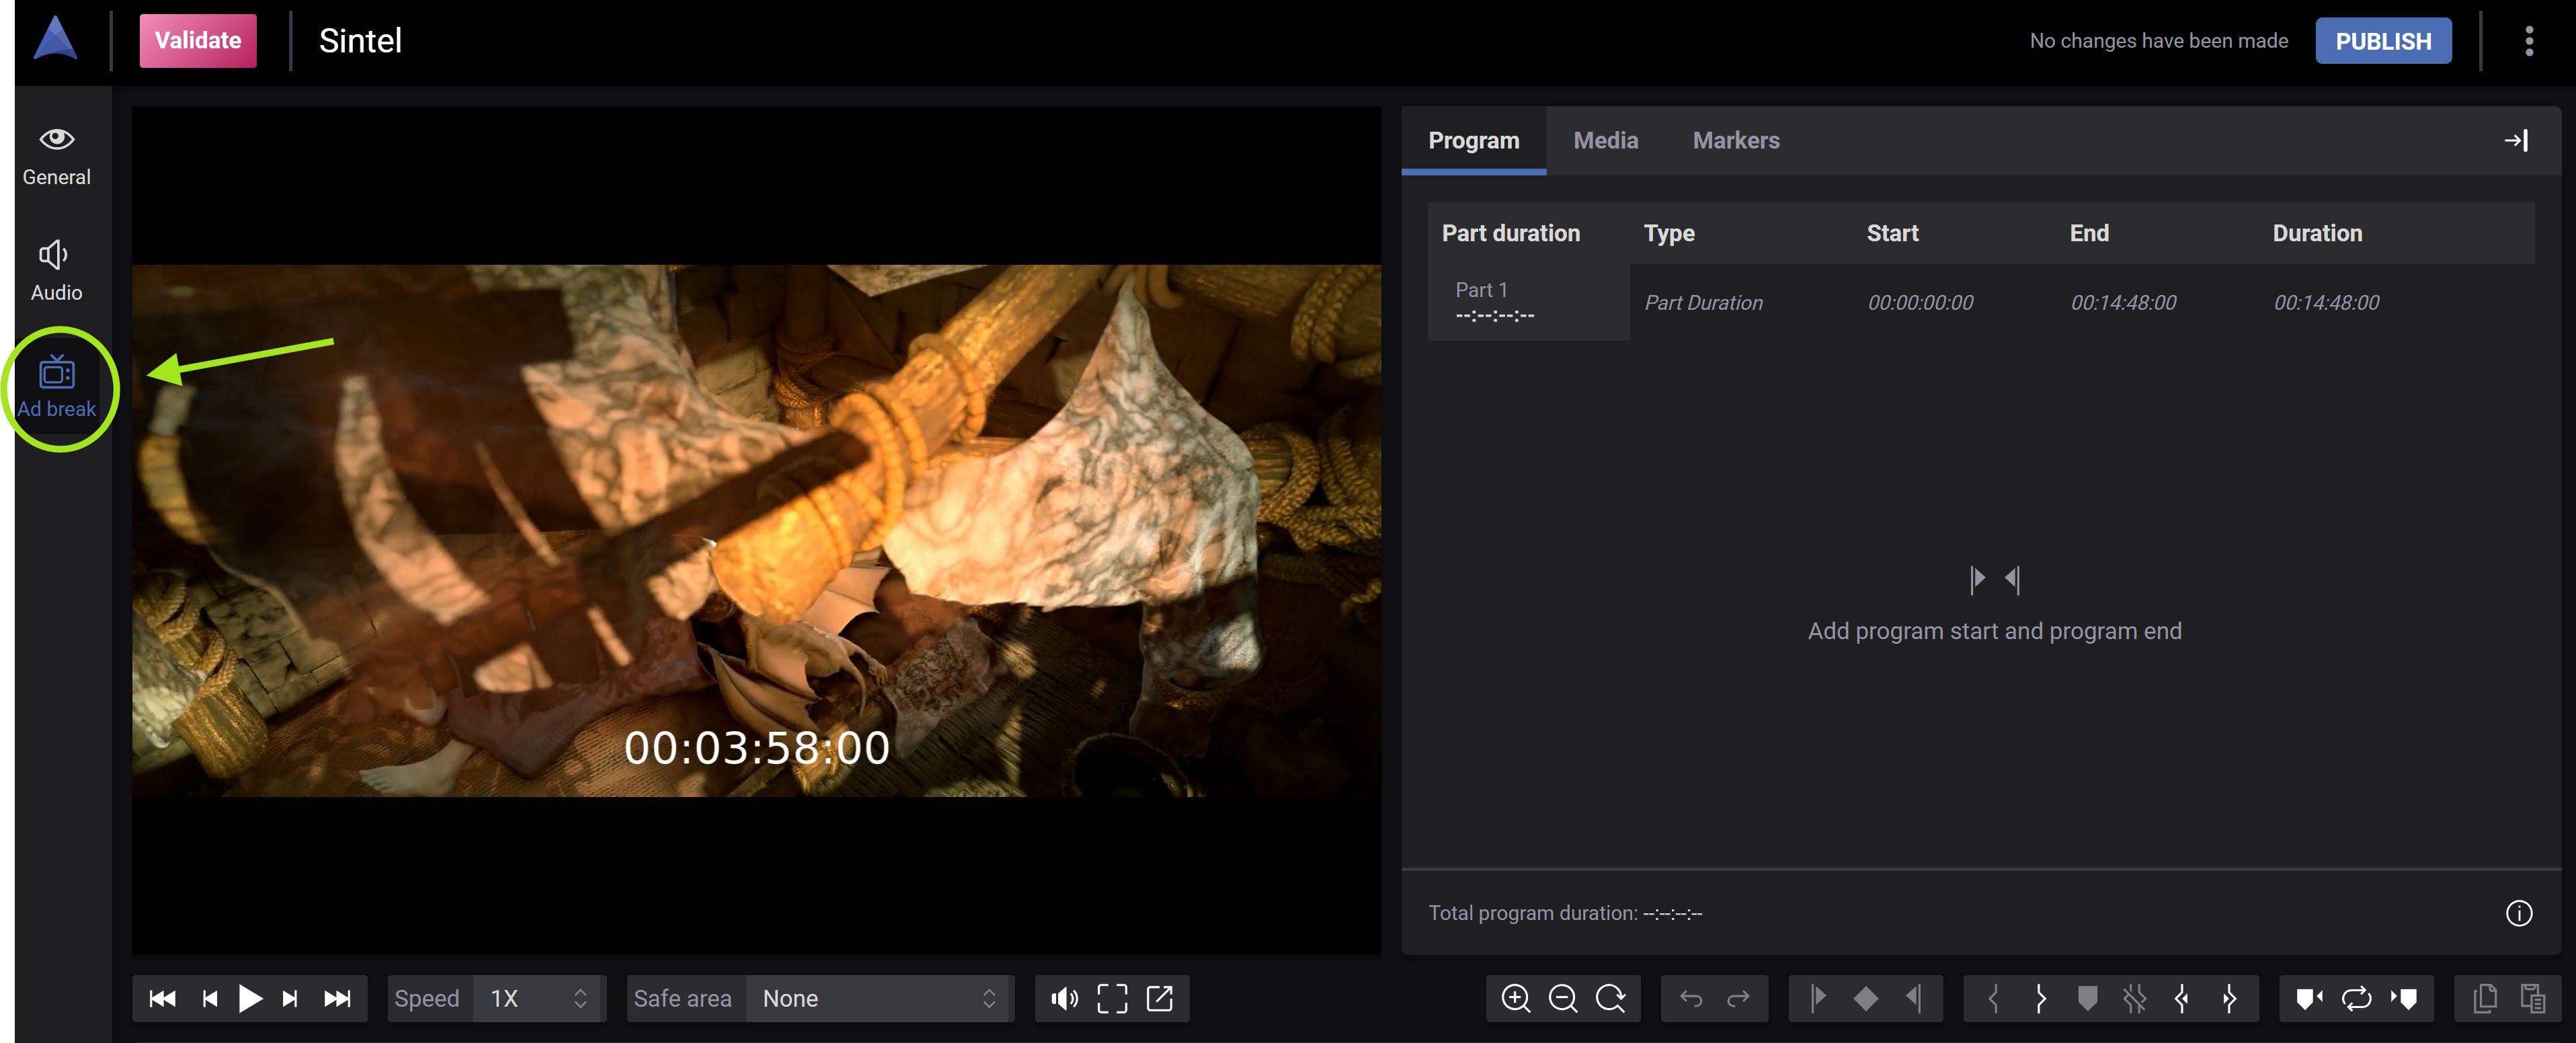Screen dimensions: 2576x1043
Task: Click the timecode overlay 00:03:58:00
Action: (x=757, y=748)
